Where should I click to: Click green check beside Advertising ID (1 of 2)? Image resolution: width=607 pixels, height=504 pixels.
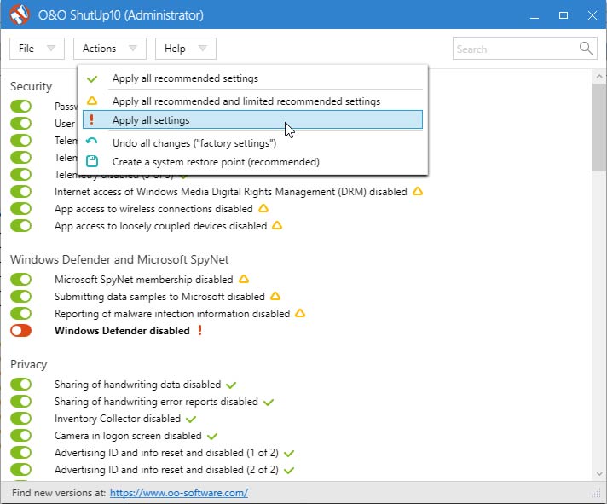(x=289, y=454)
